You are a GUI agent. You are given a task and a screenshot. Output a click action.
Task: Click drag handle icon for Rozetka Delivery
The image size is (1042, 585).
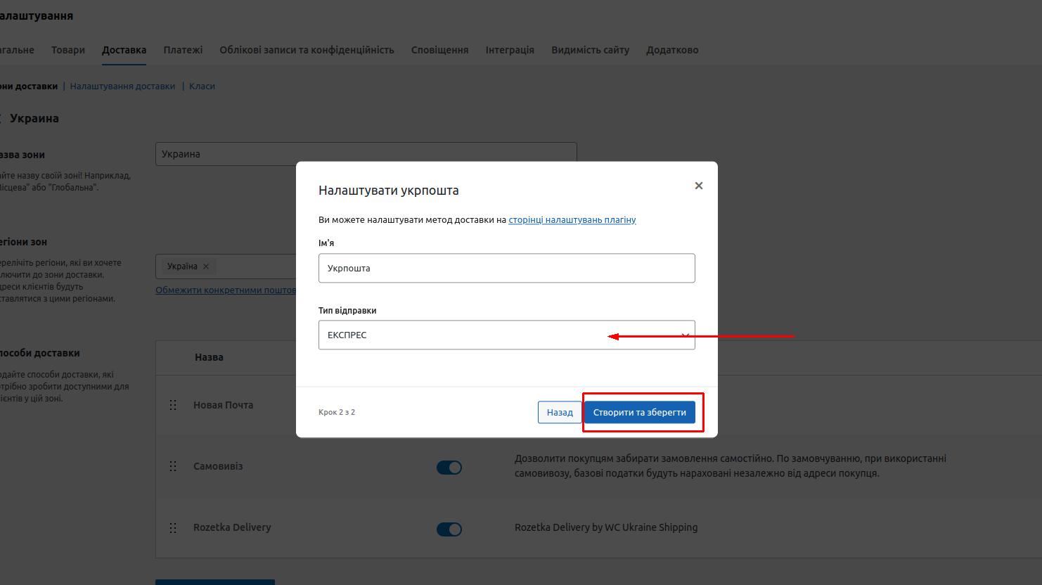[x=173, y=528]
